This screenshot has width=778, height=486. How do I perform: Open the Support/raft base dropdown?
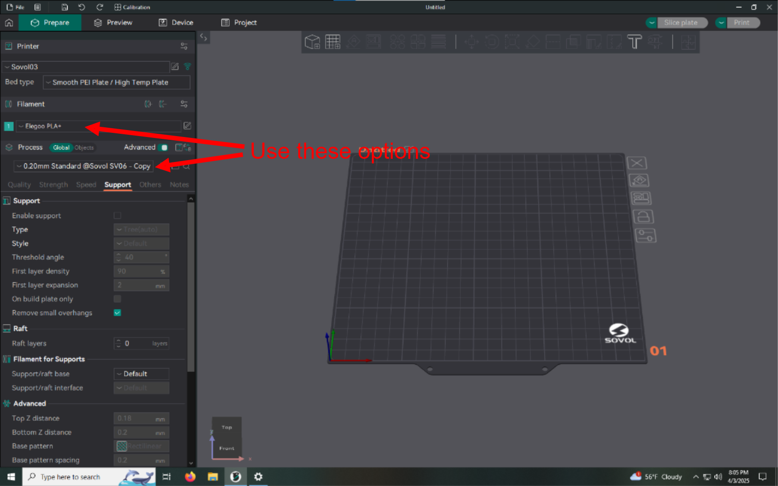[x=141, y=374]
